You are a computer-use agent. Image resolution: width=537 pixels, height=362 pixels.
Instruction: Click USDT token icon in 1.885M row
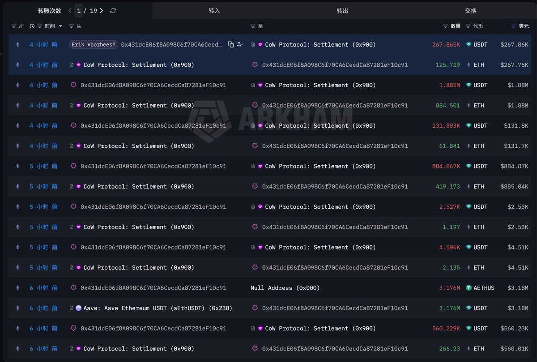(469, 85)
